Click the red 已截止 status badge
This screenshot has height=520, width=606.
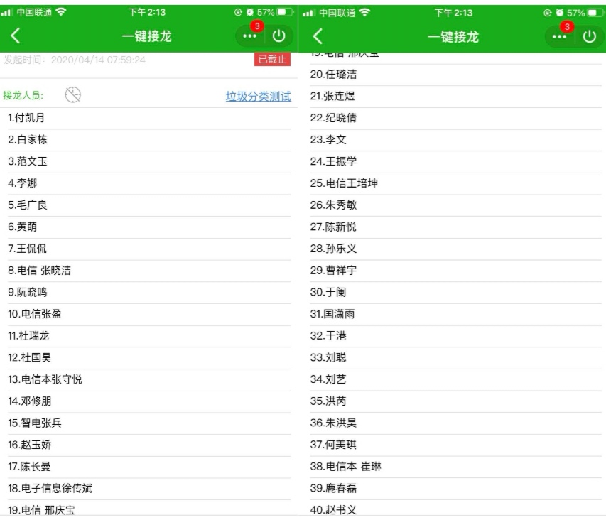272,60
